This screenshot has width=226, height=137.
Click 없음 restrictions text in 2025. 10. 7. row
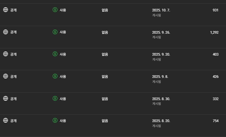coord(105,10)
